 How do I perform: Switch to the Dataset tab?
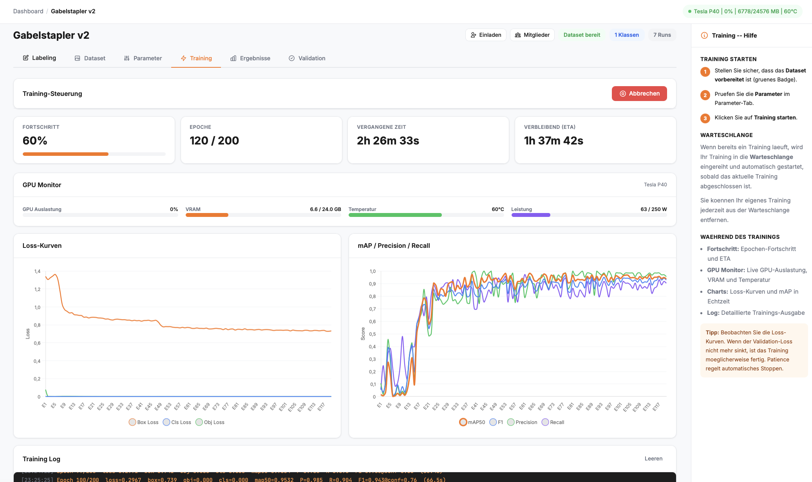(x=90, y=58)
